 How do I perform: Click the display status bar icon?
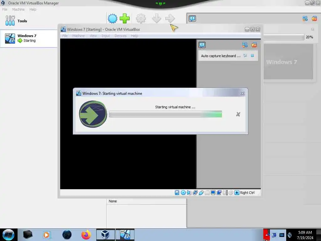point(213,193)
